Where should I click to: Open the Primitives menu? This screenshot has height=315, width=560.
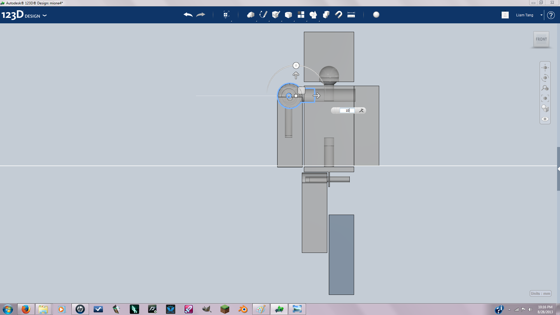pos(251,15)
